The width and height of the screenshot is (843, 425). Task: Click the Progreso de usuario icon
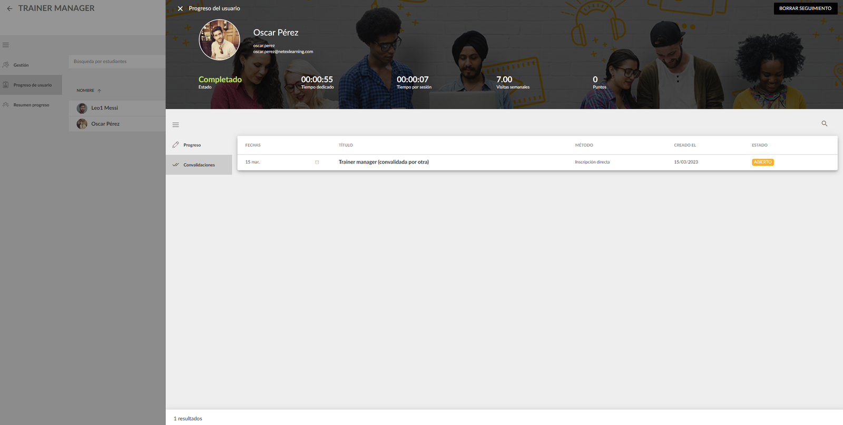(x=6, y=85)
